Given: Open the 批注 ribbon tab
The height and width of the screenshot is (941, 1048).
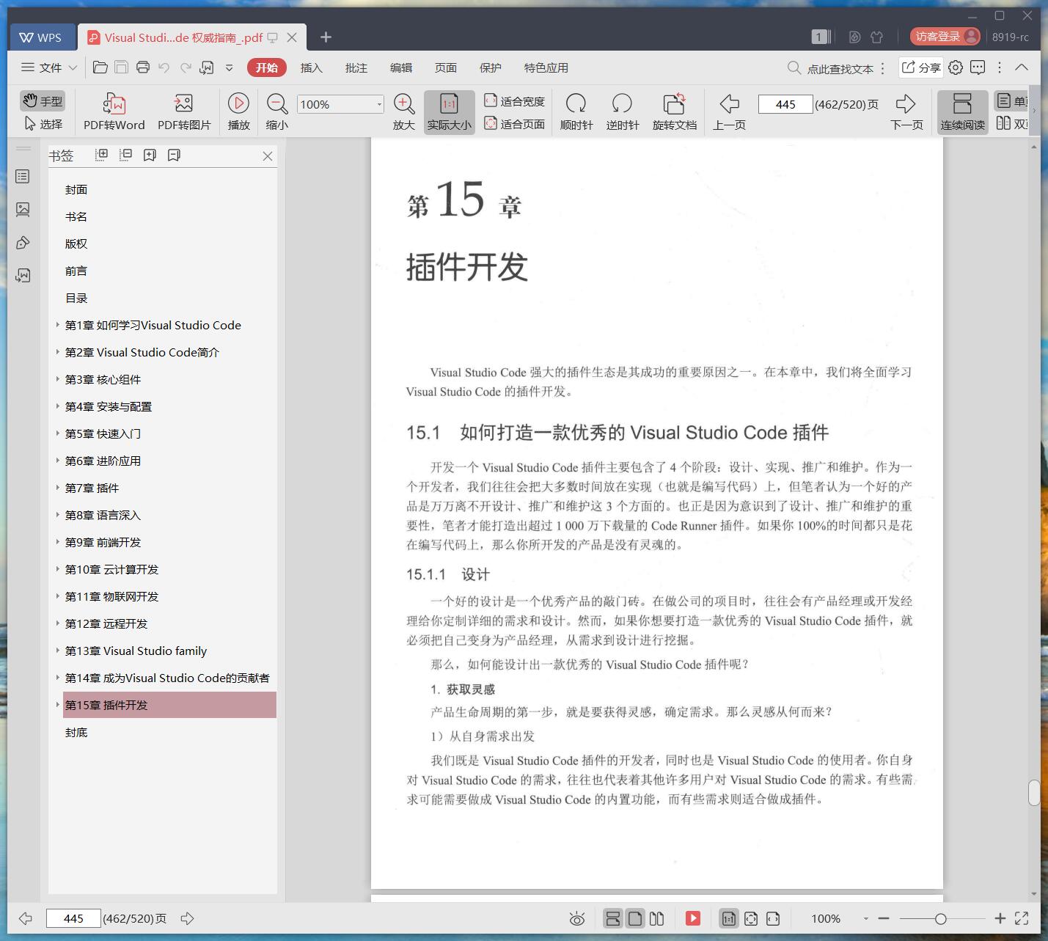Looking at the screenshot, I should tap(356, 67).
